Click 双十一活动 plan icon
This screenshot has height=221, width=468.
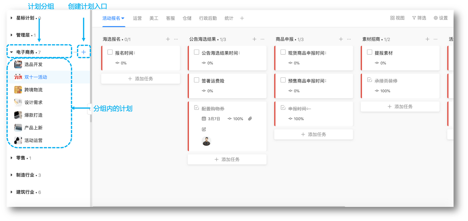tap(18, 77)
